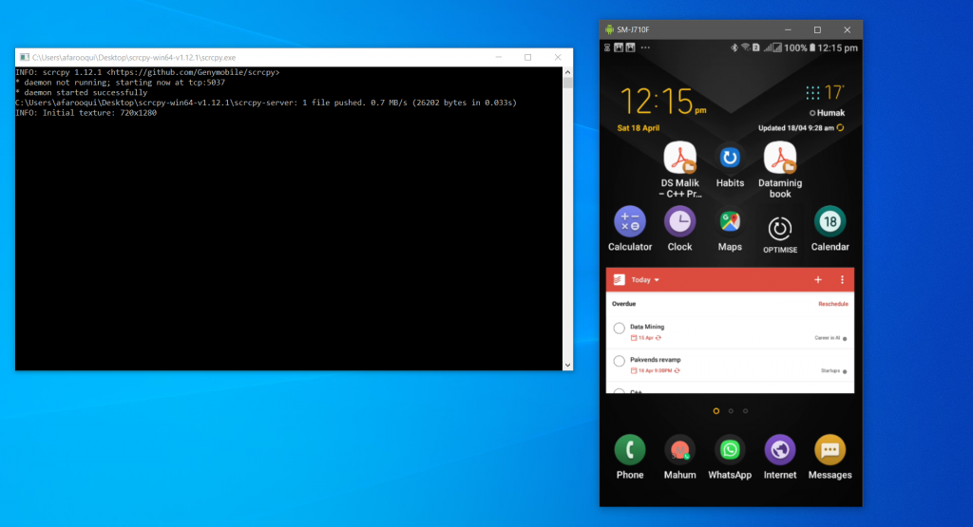This screenshot has height=527, width=973.
Task: Open the Data Mining task title
Action: point(647,327)
